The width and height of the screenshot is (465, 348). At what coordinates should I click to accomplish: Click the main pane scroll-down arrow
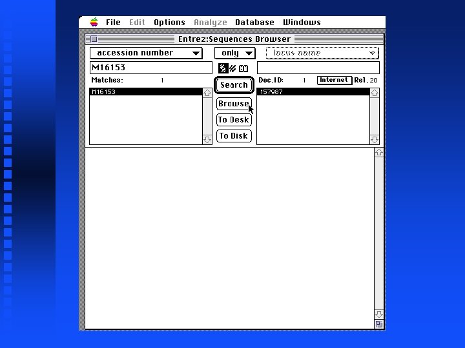click(x=378, y=314)
